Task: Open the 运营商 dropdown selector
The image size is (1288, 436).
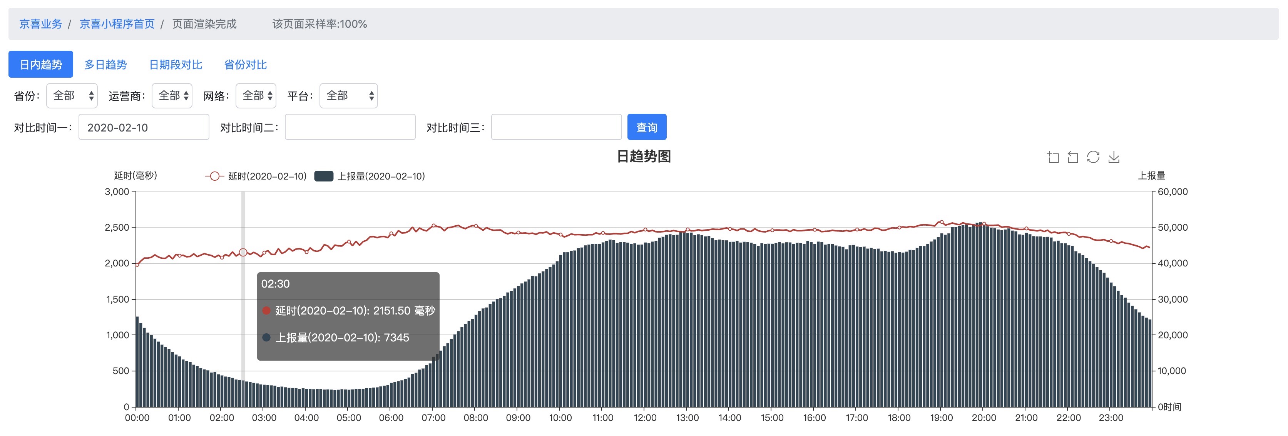Action: pyautogui.click(x=172, y=95)
